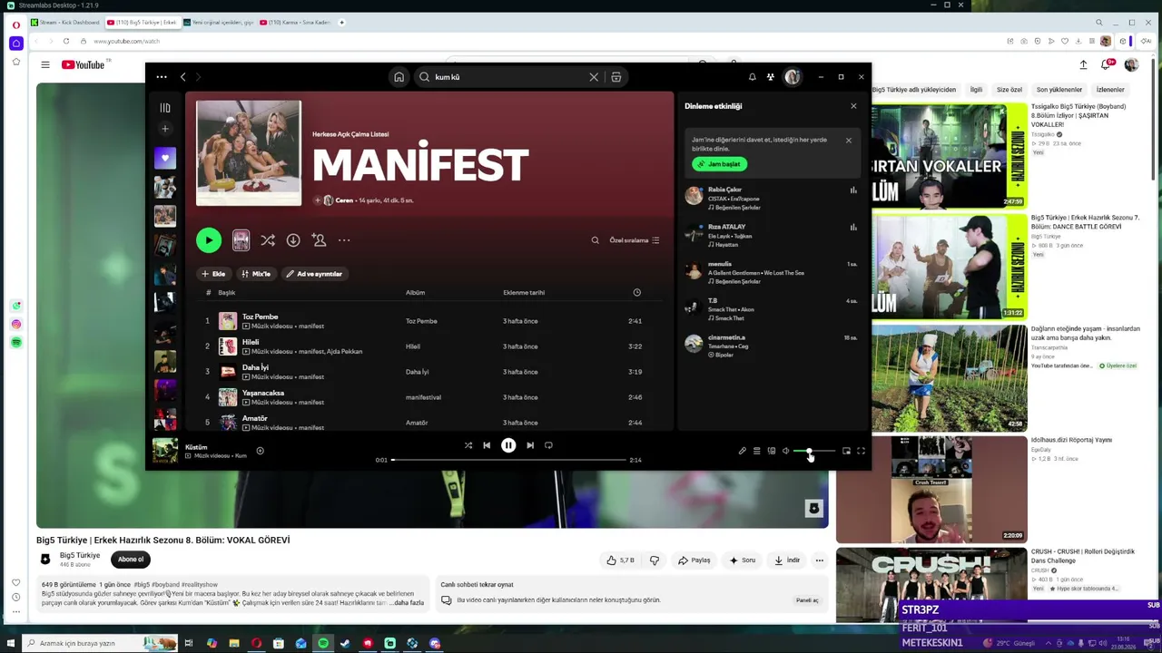Download the MANIFEST playlist
The image size is (1162, 653).
coord(293,240)
